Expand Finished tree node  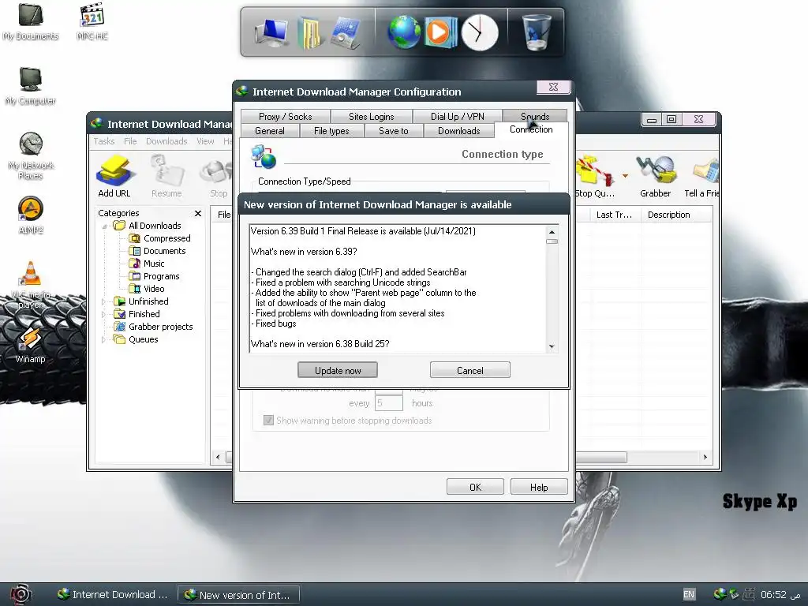[103, 314]
